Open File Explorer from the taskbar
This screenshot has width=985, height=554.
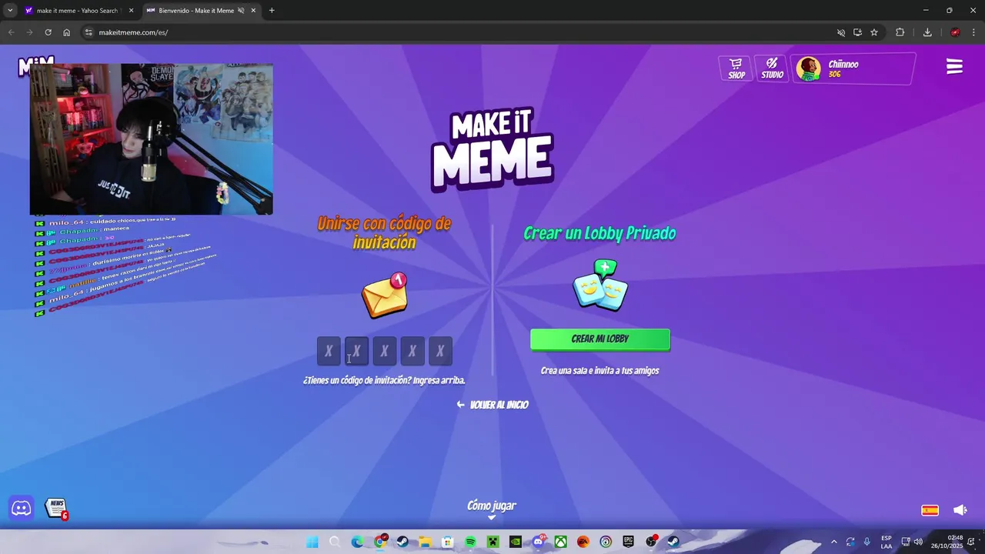[x=425, y=542]
